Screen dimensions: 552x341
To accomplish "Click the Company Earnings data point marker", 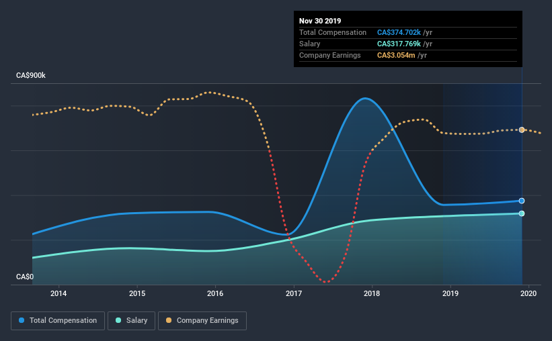I will click(x=522, y=130).
